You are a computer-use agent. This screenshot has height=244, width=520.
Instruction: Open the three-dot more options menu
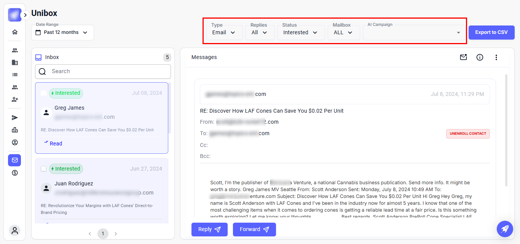(496, 57)
